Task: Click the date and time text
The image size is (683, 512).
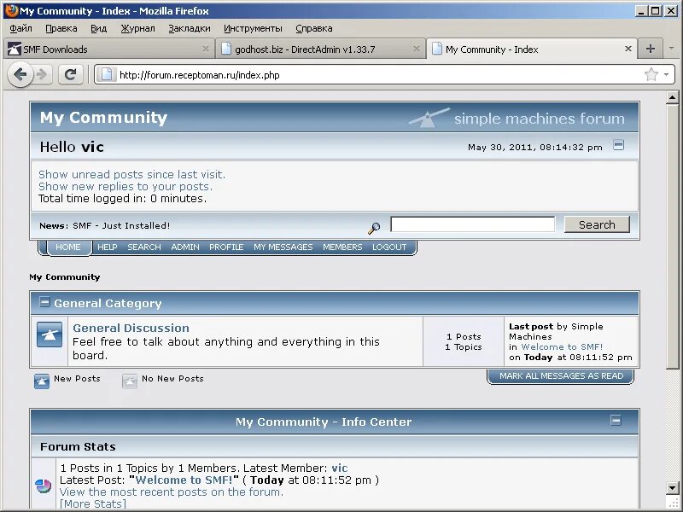Action: 535,147
